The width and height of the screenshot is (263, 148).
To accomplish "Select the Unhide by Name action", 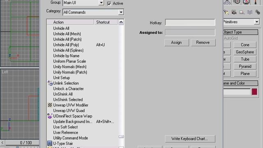I will point(66,56).
